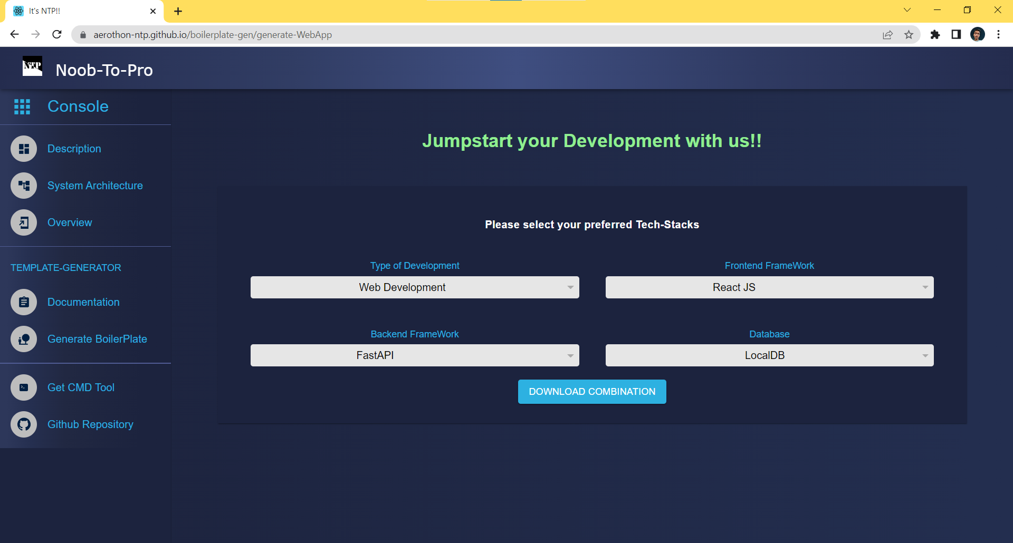
Task: Click the Overview sidebar icon
Action: (x=24, y=222)
